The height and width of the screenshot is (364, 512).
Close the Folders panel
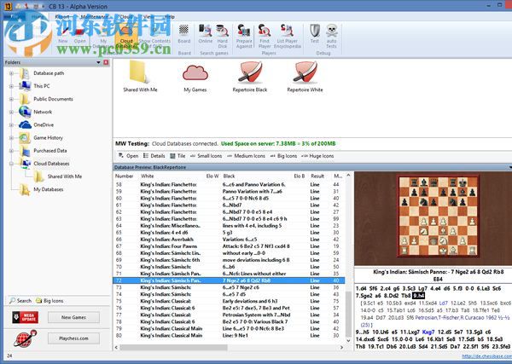click(x=106, y=62)
